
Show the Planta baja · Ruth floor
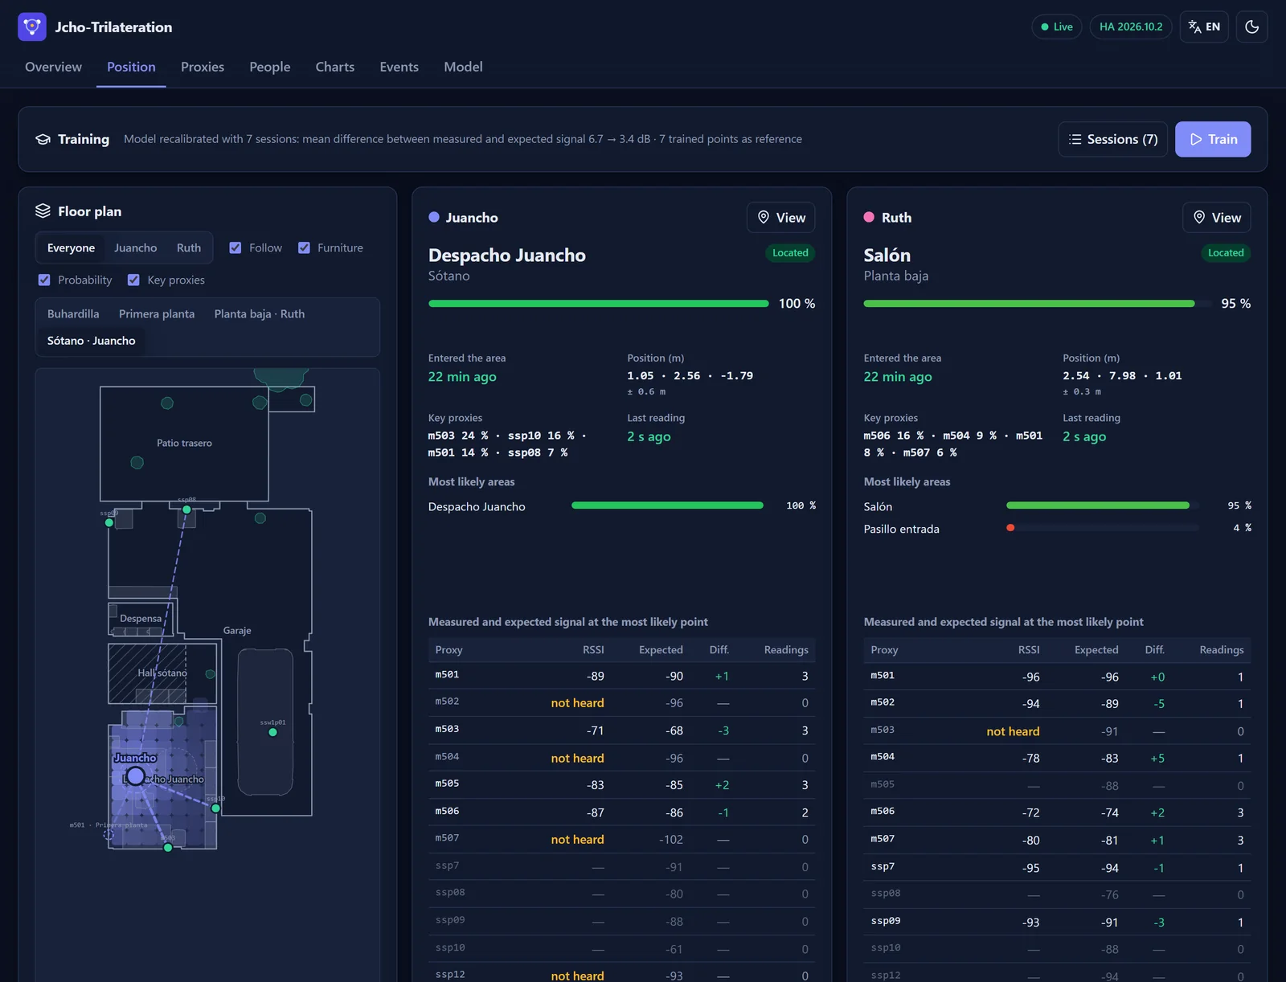click(260, 313)
